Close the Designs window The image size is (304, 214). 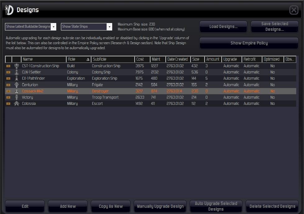pyautogui.click(x=294, y=10)
